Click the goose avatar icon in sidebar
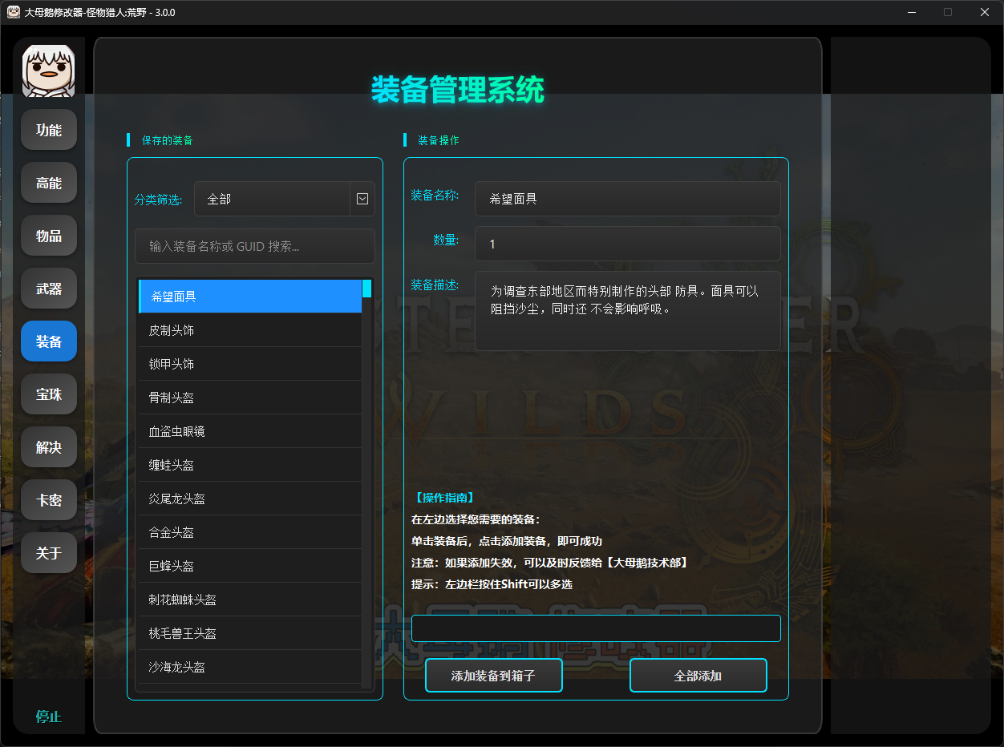The width and height of the screenshot is (1004, 747). pos(49,71)
